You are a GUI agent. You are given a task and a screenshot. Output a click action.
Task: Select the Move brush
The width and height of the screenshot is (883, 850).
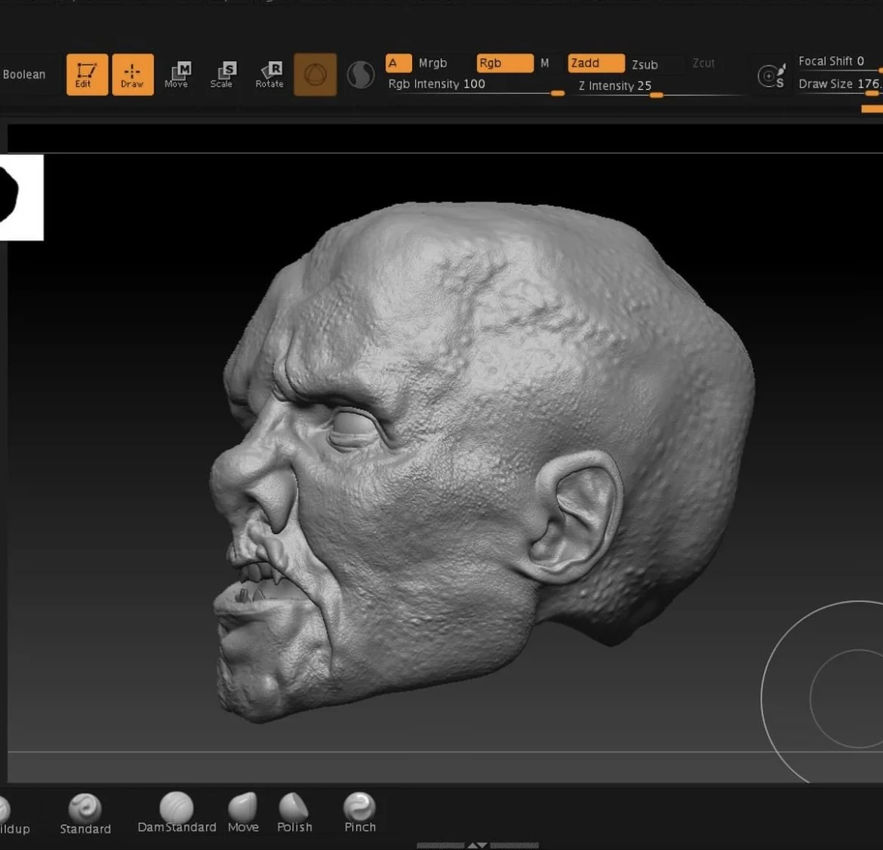pyautogui.click(x=243, y=813)
